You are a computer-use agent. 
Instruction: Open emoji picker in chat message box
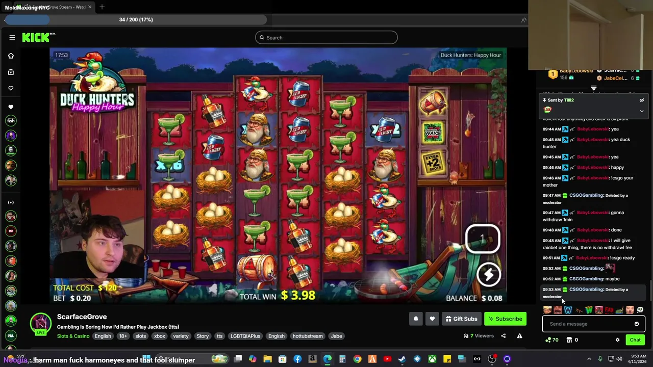636,324
